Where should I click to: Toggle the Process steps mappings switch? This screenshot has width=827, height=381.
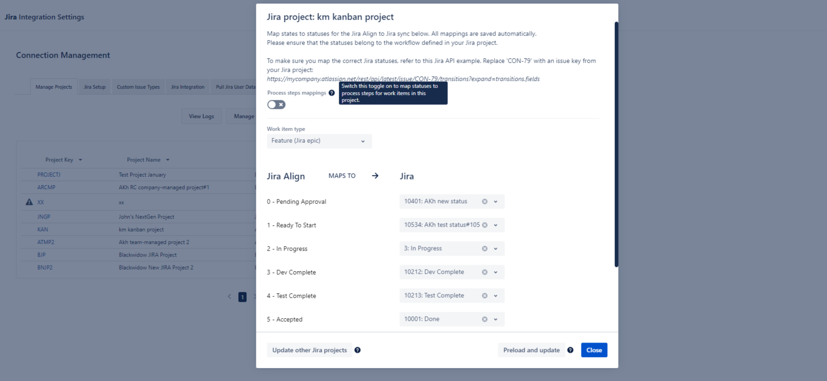pyautogui.click(x=276, y=105)
